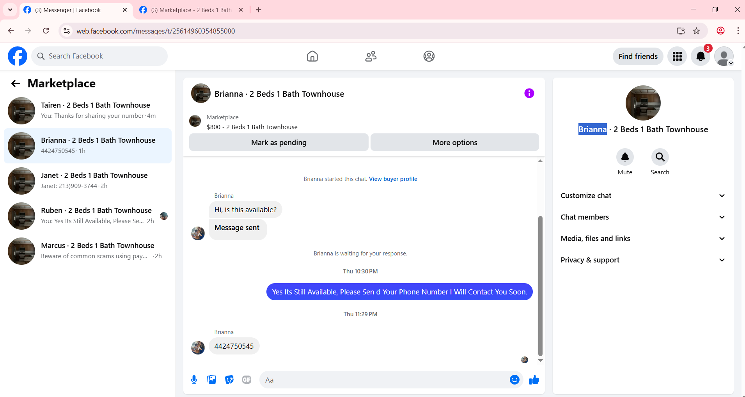Search within the Brianna conversation
745x397 pixels.
tap(660, 157)
